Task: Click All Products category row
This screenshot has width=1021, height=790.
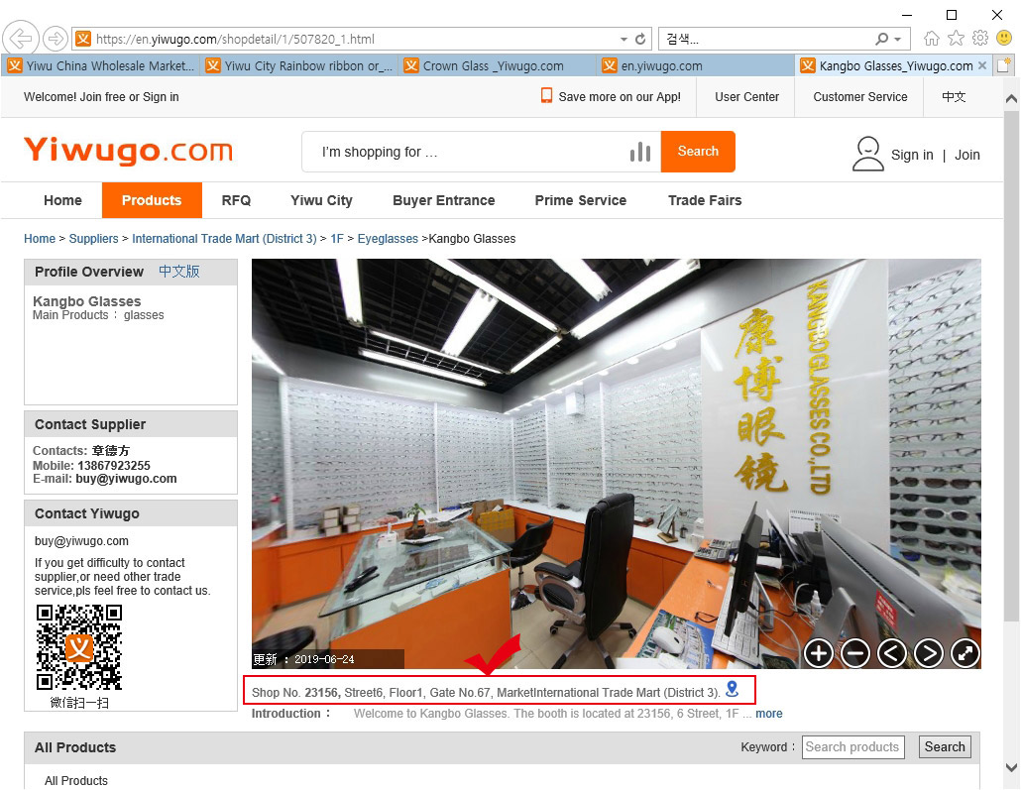Action: pyautogui.click(x=76, y=780)
